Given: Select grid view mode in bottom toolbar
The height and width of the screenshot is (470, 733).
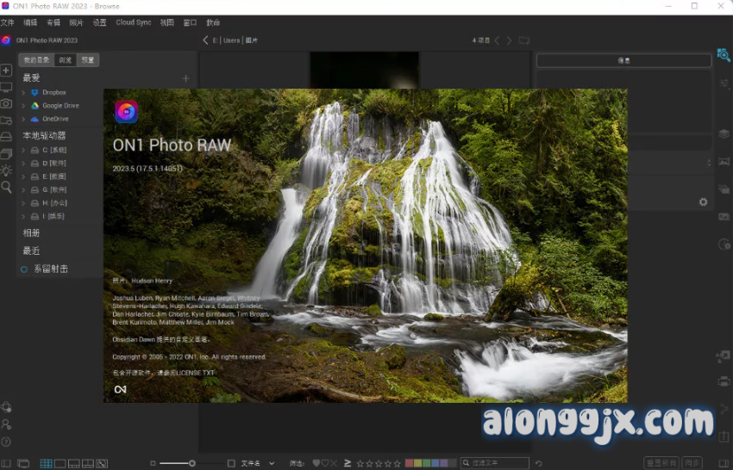Looking at the screenshot, I should point(46,464).
